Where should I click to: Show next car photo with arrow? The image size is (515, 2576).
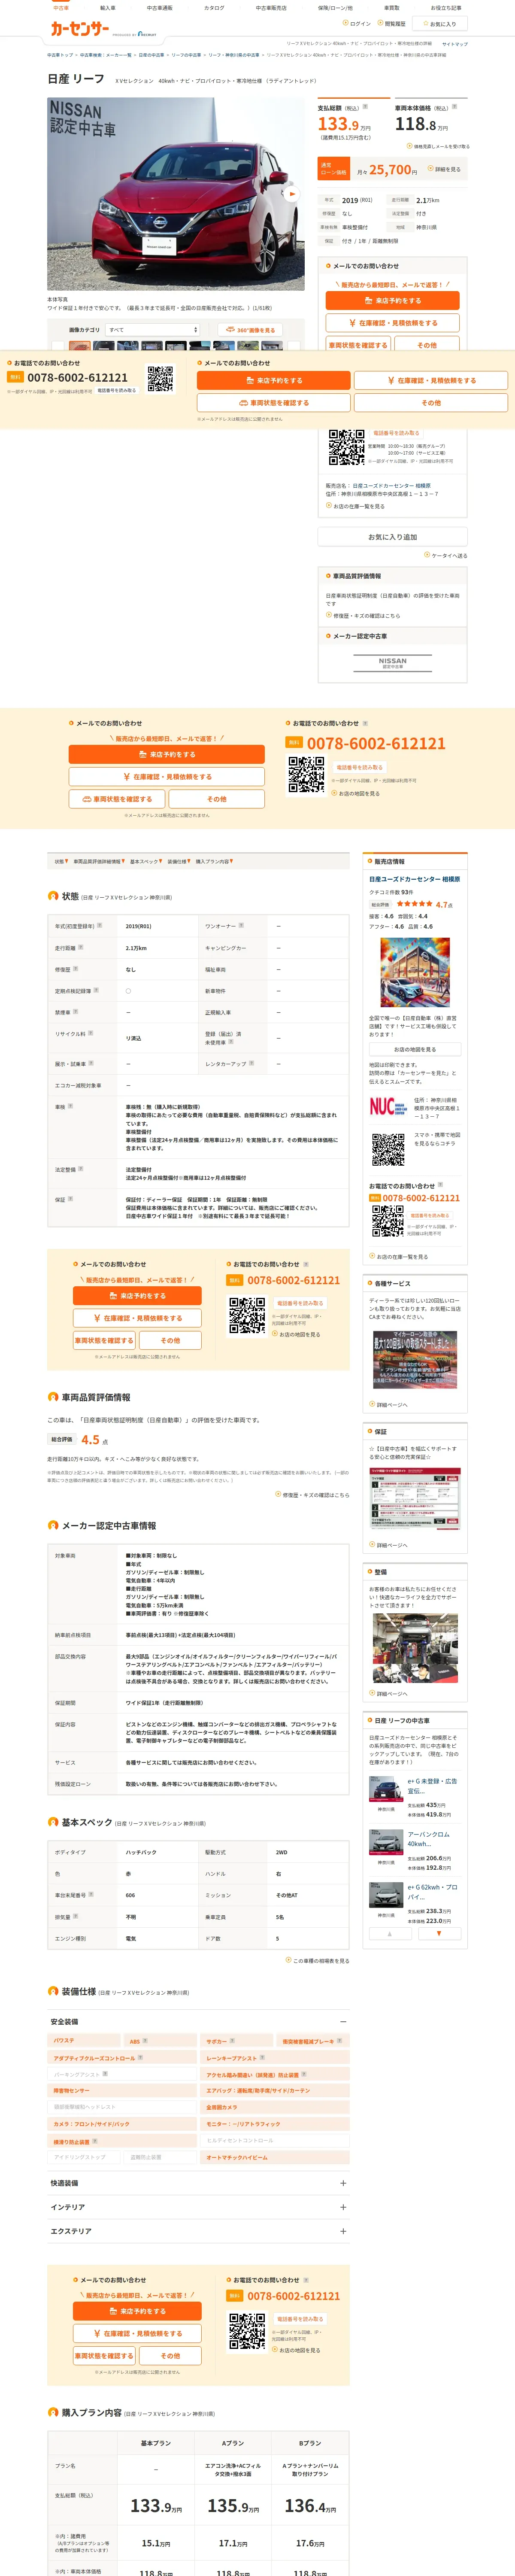[291, 194]
